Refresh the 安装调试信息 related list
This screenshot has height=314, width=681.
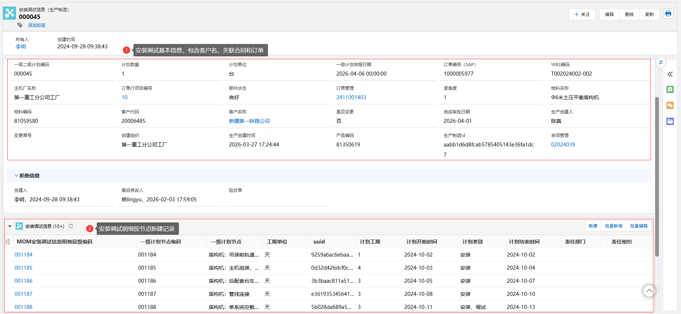click(x=71, y=226)
